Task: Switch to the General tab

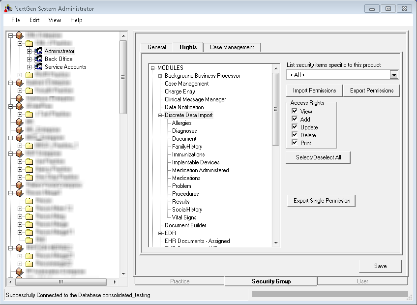Action: (157, 47)
